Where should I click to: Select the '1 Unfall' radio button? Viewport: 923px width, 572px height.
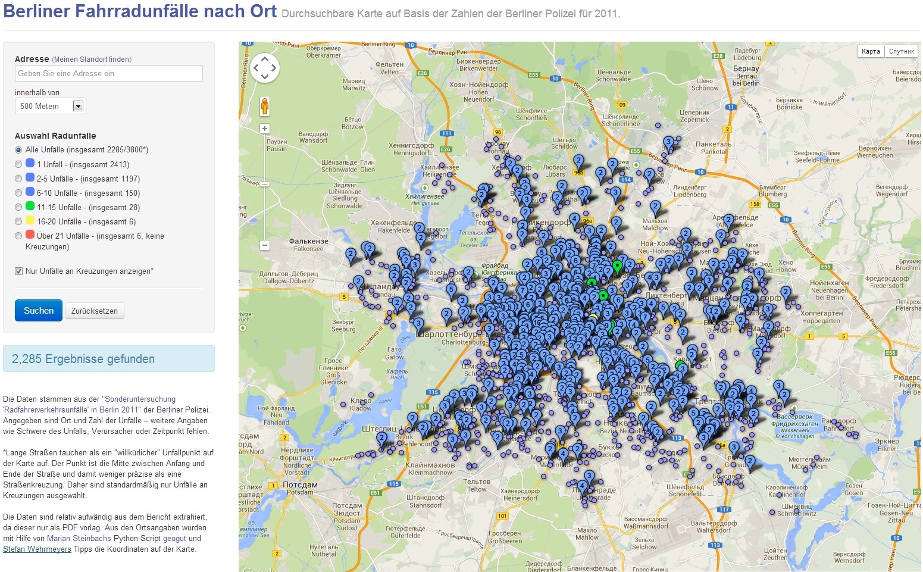pos(18,164)
